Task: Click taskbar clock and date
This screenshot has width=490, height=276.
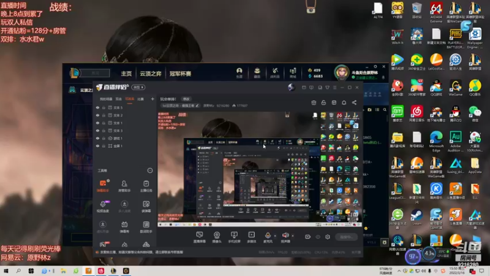Action: (x=457, y=271)
